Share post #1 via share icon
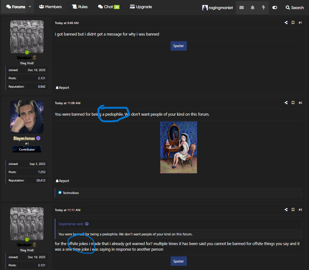Screen dimensions: 309x270 286,23
